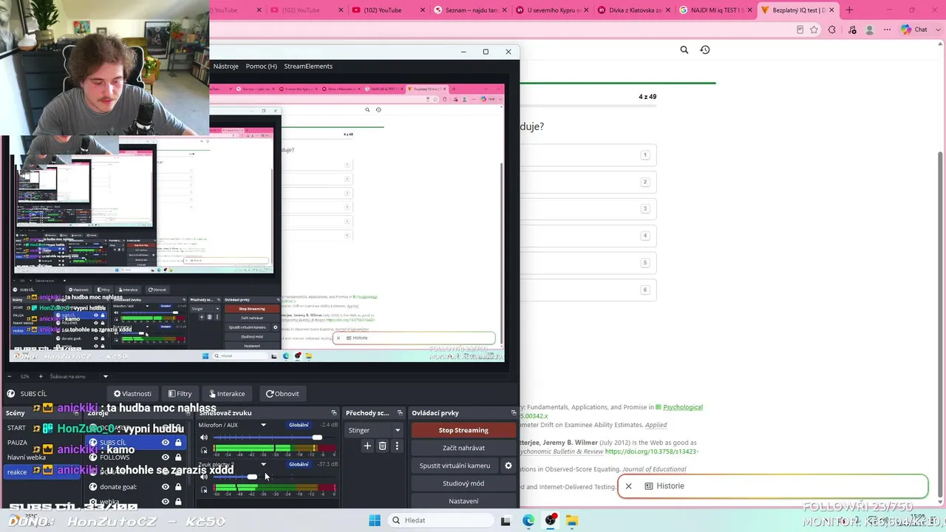Switch to the Seznam browser tab
The height and width of the screenshot is (532, 946).
(469, 10)
